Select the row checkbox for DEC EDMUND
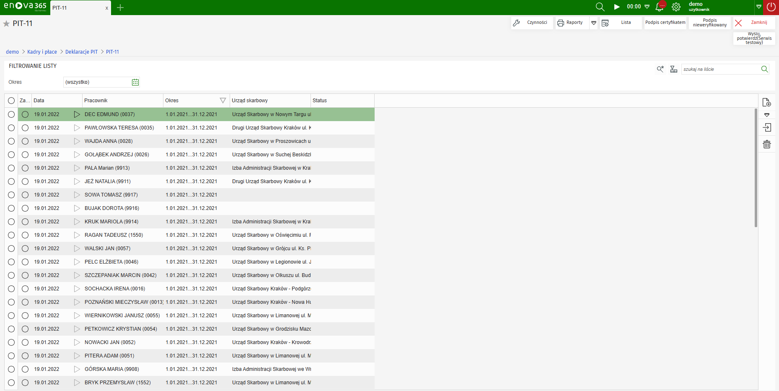 click(11, 114)
